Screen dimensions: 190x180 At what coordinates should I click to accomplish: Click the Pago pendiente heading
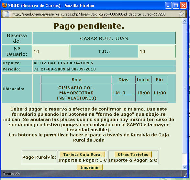[x=89, y=26]
